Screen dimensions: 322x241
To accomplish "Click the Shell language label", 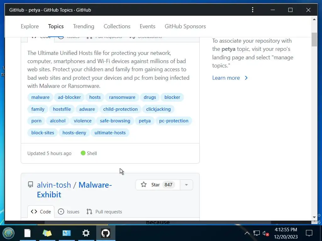I will click(x=92, y=153).
